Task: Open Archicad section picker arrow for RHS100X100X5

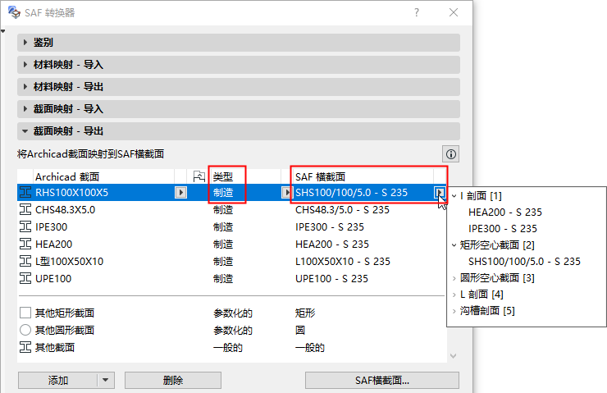Action: (180, 193)
